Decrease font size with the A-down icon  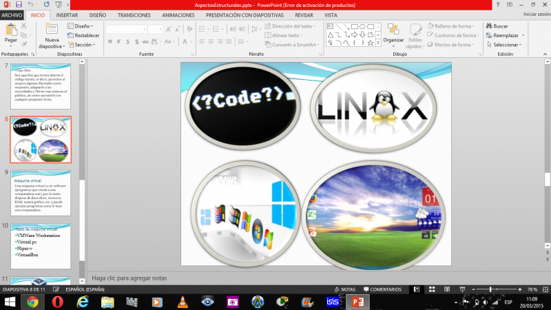[178, 29]
